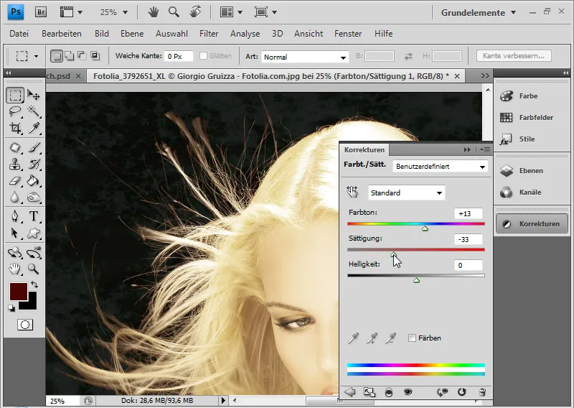
Task: Open the Ebenen panel
Action: point(531,171)
